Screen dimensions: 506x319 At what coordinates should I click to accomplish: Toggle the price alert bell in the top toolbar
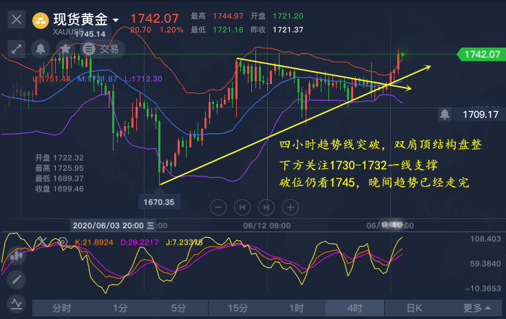(41, 48)
